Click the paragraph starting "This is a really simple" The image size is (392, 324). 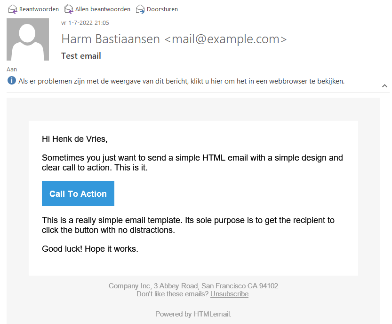coord(188,225)
